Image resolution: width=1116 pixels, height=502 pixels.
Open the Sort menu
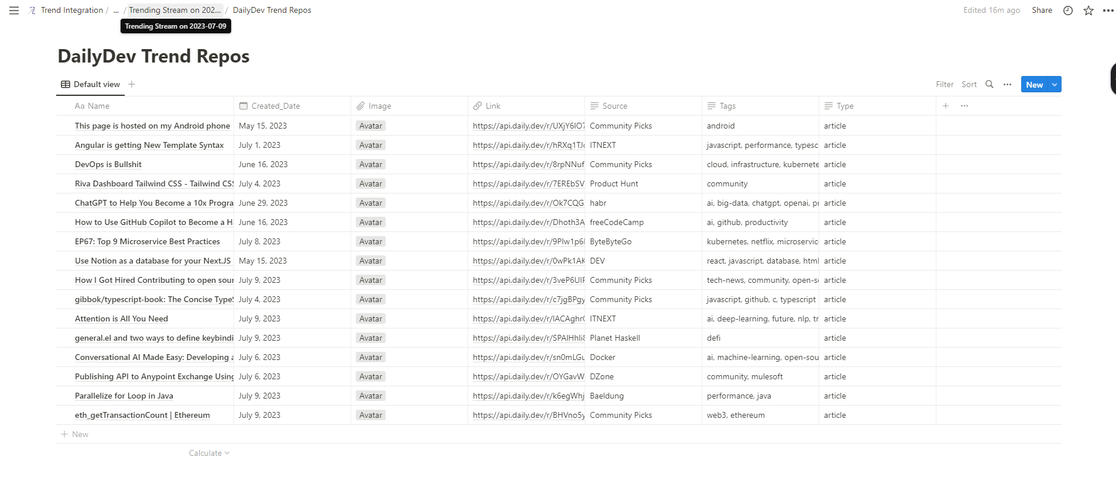pos(969,84)
